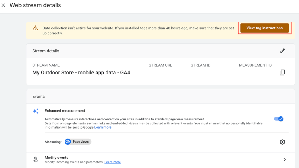Viewport: 299px width, 168px height.
Task: Click the eye icon in Page views chip
Action: point(68,142)
